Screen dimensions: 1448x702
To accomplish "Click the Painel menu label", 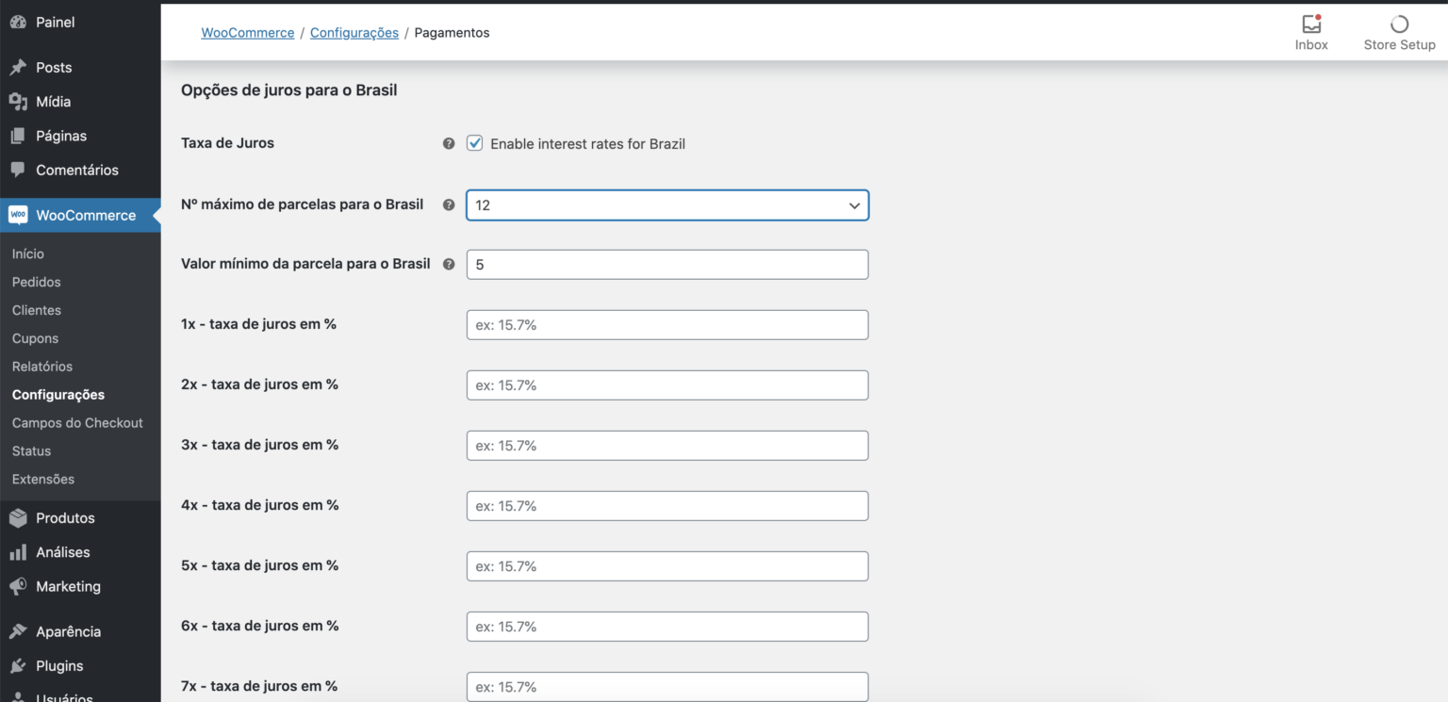I will tap(56, 22).
